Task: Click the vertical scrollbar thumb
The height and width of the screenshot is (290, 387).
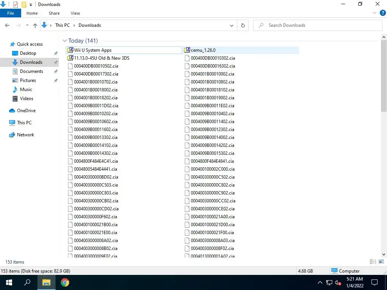Action: (384, 76)
